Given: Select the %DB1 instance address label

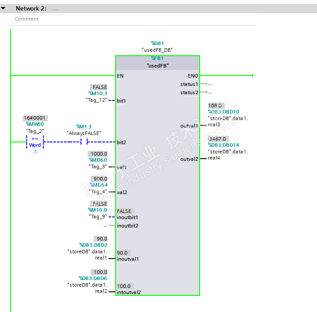Looking at the screenshot, I should [158, 43].
